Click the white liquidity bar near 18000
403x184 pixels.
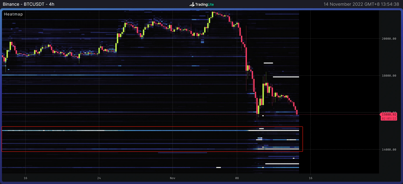pyautogui.click(x=286, y=76)
